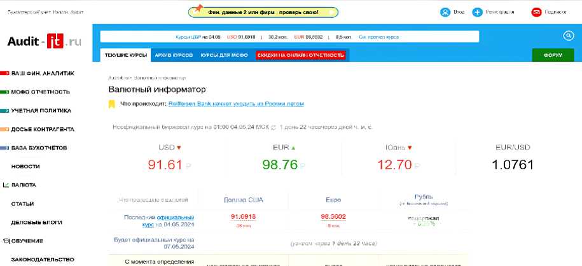582x266 pixels.
Task: Click the yellow bookmark icon near Что происходит
Action: click(x=111, y=104)
